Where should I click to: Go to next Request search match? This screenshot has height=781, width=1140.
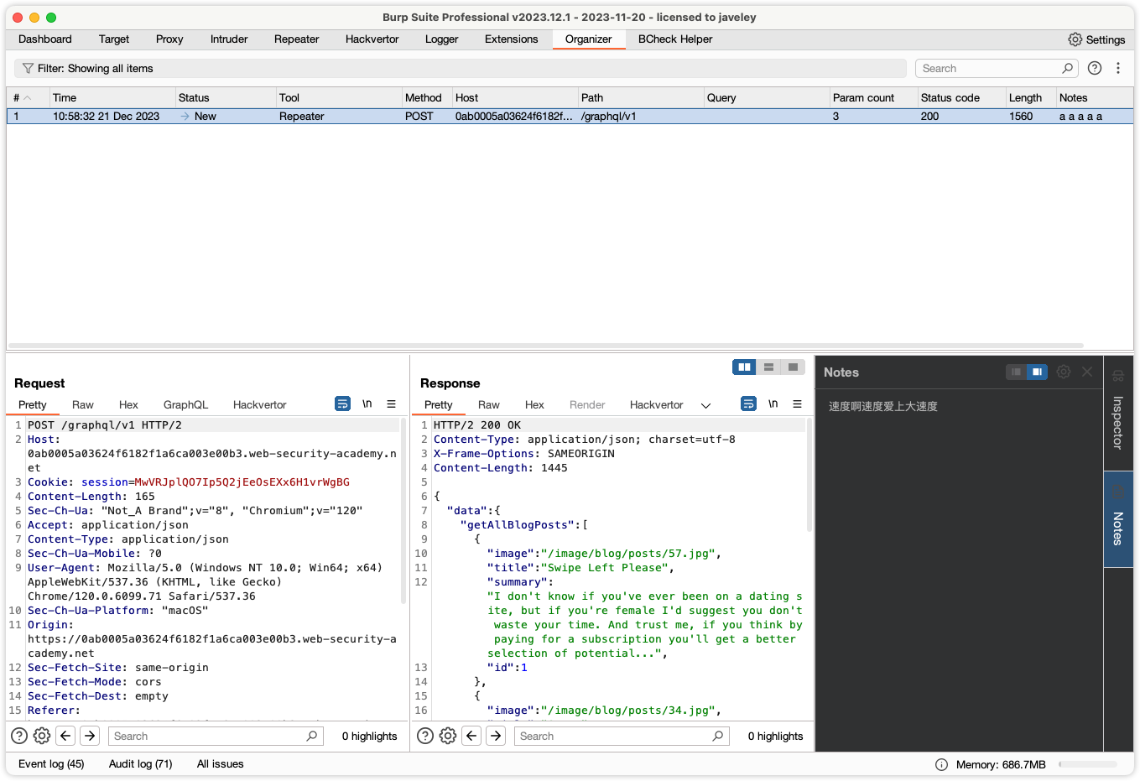(x=90, y=736)
